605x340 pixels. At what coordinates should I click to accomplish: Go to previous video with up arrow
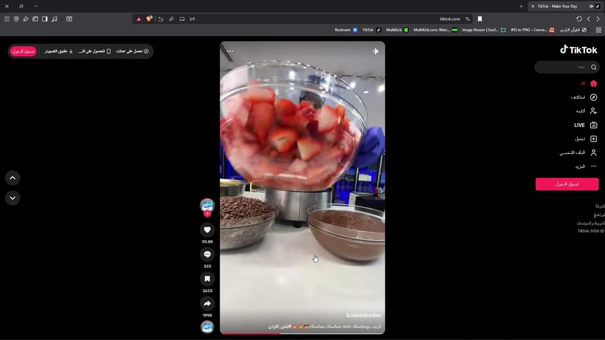(x=13, y=178)
